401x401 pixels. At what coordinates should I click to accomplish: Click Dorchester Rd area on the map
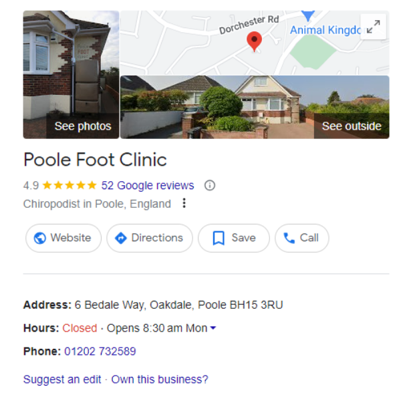(249, 25)
